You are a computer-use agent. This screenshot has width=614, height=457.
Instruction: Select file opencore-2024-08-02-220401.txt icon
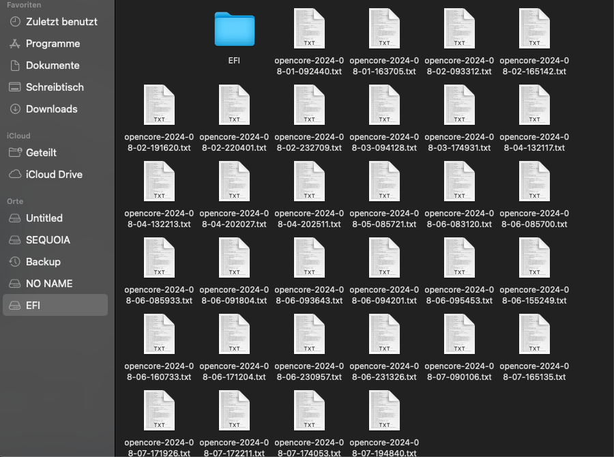[234, 104]
